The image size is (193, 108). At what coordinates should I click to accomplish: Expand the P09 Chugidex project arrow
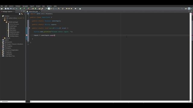1,46
